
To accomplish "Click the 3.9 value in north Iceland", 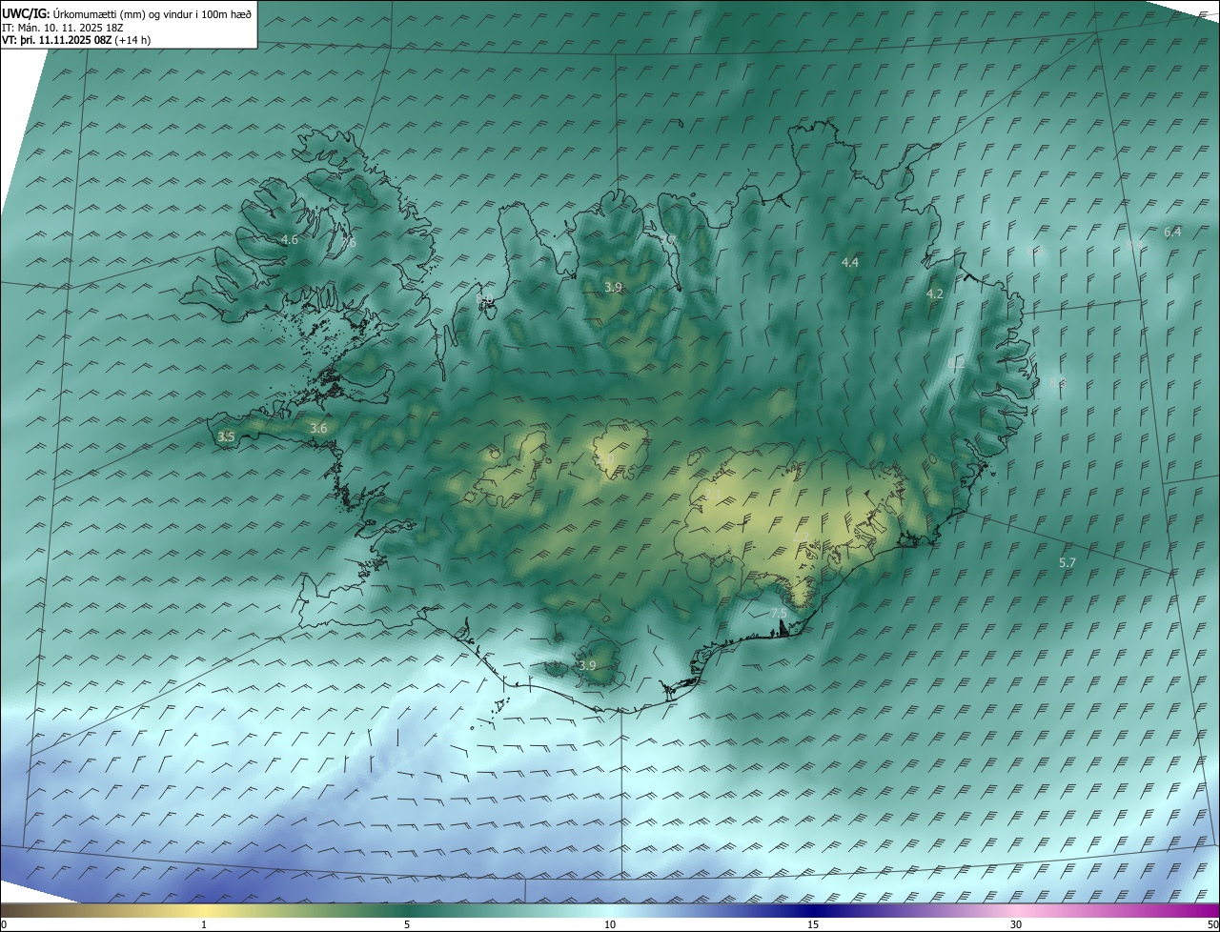I will tap(614, 287).
